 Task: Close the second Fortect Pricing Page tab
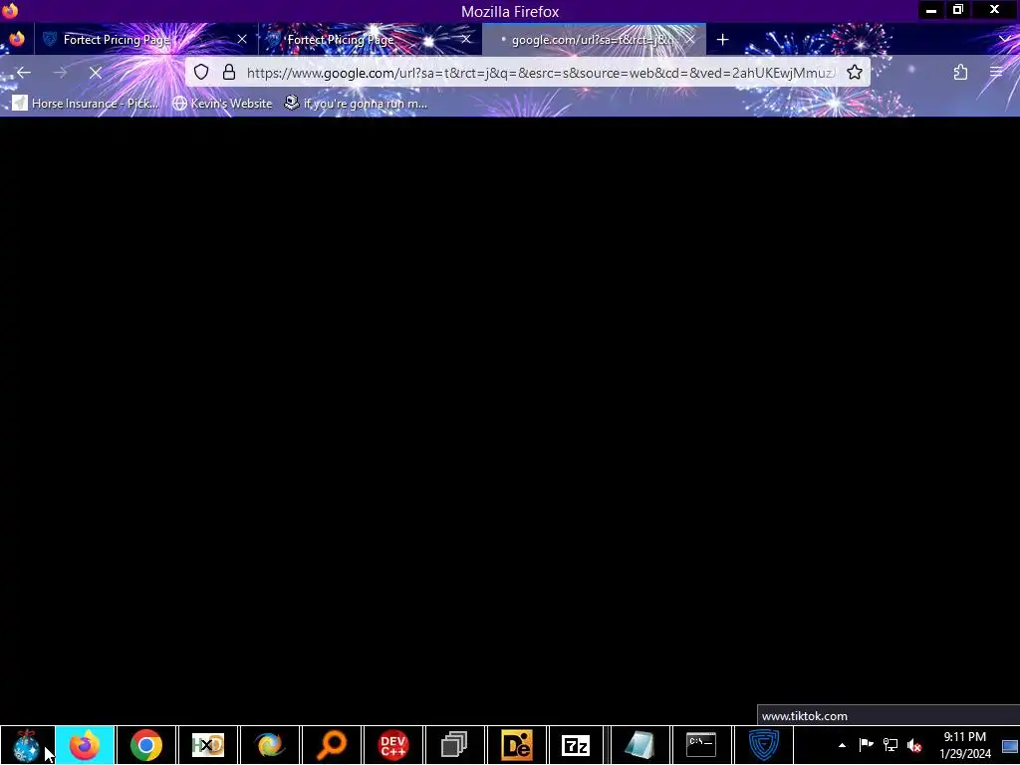[x=466, y=40]
